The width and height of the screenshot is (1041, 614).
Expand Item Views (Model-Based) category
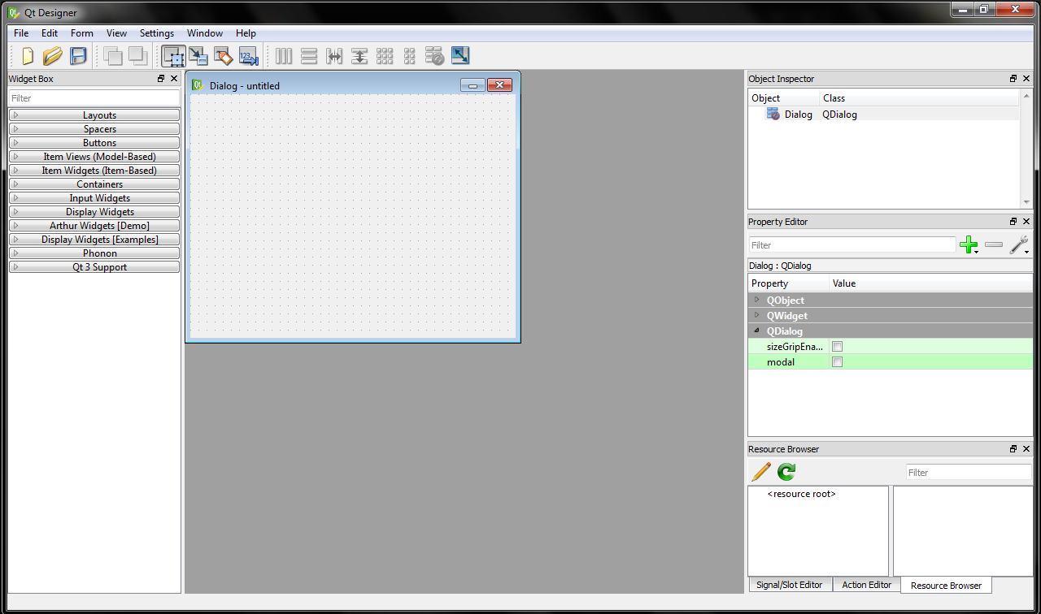[x=94, y=157]
